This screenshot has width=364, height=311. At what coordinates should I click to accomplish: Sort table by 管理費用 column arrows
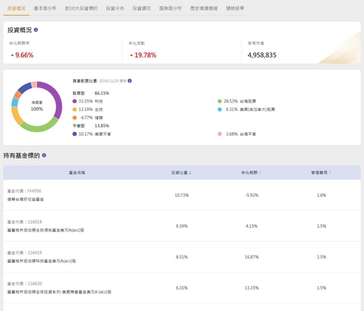click(x=330, y=173)
